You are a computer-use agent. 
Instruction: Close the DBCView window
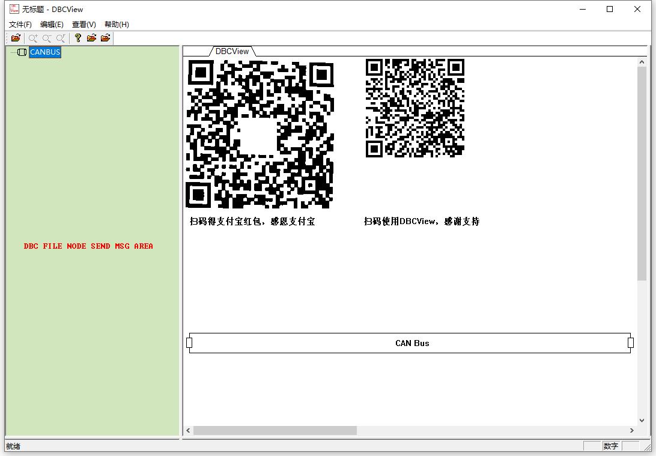(x=637, y=9)
